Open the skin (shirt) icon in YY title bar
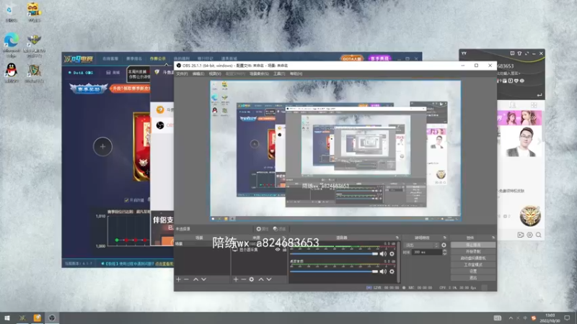This screenshot has width=577, height=324. [519, 53]
